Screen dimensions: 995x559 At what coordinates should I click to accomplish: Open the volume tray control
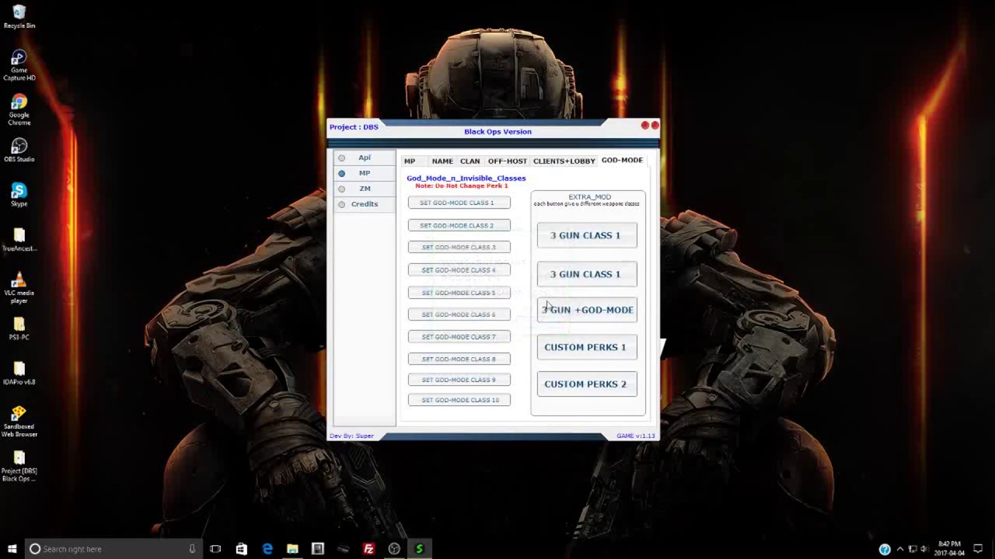tap(923, 549)
